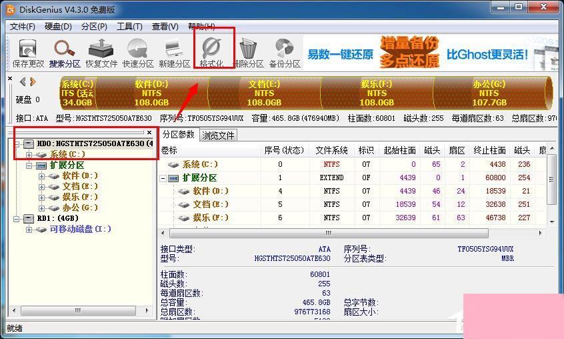Select 系统(C:) in the left tree
Screen dimensions: 564x339
[x=67, y=154]
